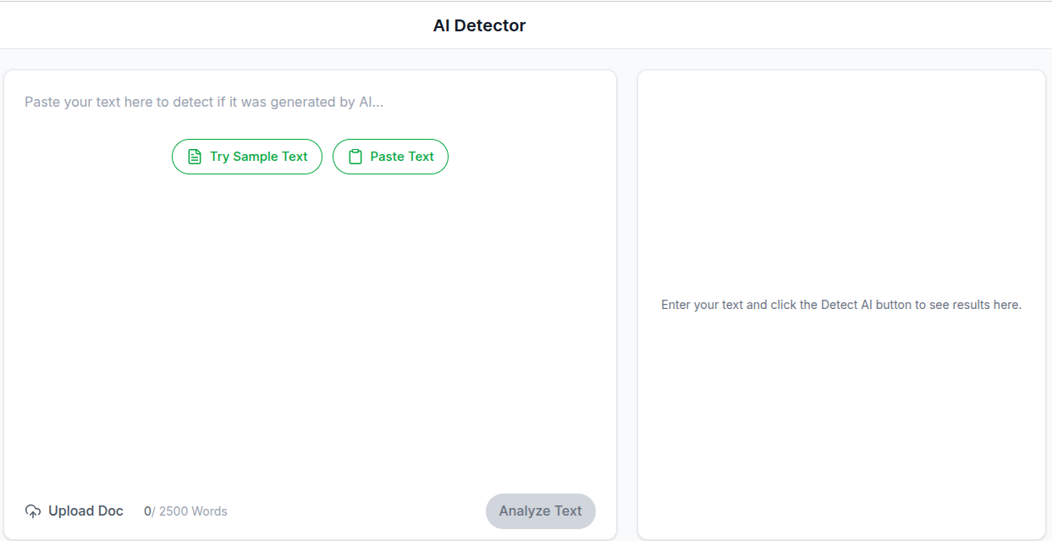
Task: Open the Upload Doc option
Action: pyautogui.click(x=85, y=511)
